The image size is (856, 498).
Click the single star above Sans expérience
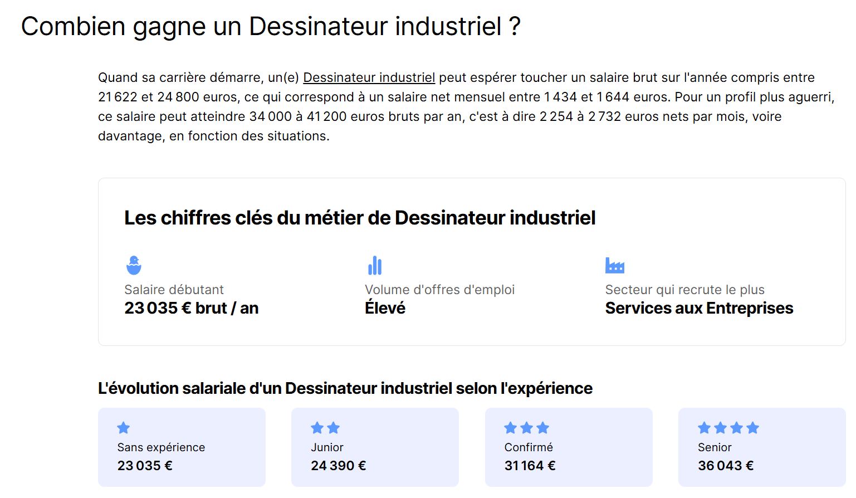pos(124,428)
